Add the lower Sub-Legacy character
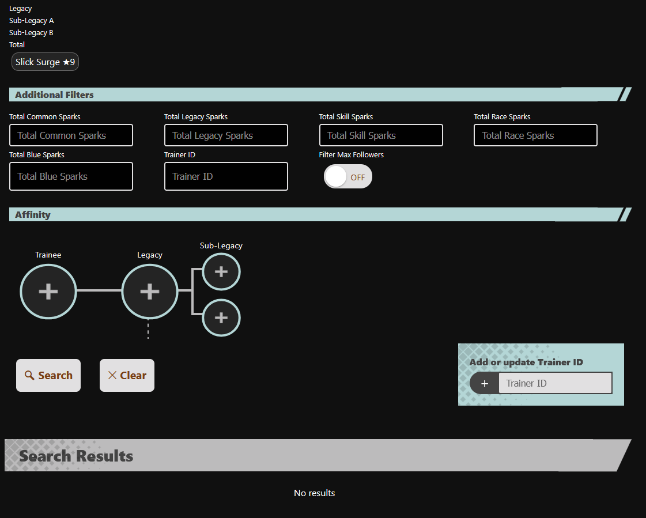Image resolution: width=646 pixels, height=518 pixels. pyautogui.click(x=221, y=317)
